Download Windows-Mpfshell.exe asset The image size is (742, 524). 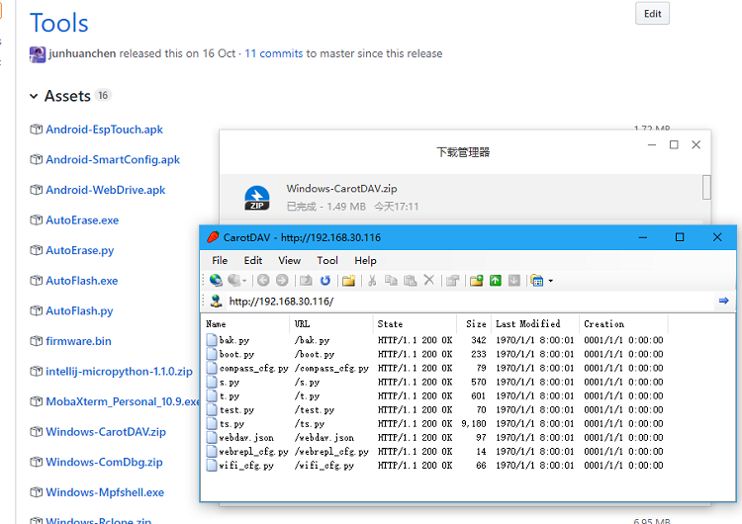pos(105,492)
